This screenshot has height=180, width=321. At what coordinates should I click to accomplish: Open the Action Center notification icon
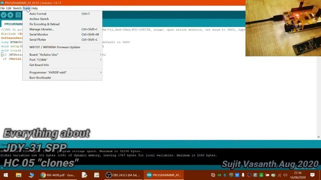coord(312,175)
